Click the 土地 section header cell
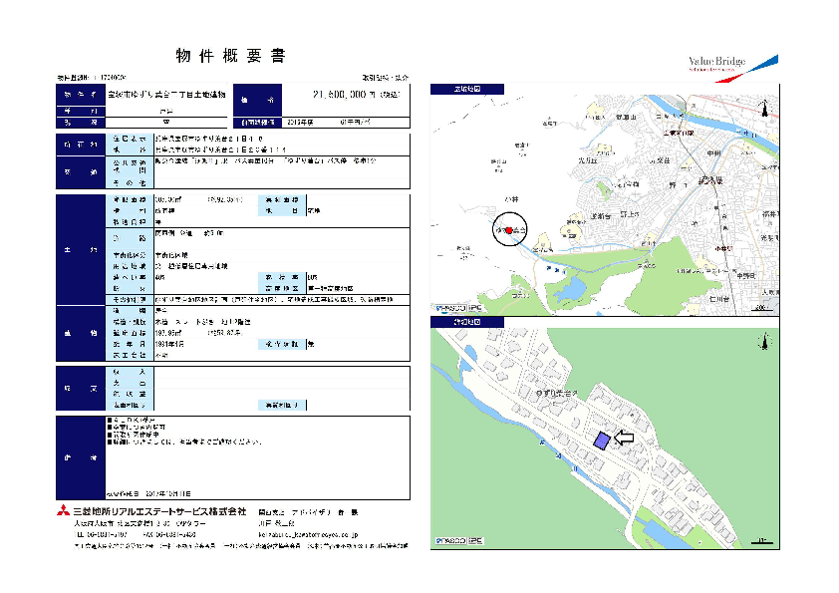This screenshot has height=593, width=839. point(80,247)
